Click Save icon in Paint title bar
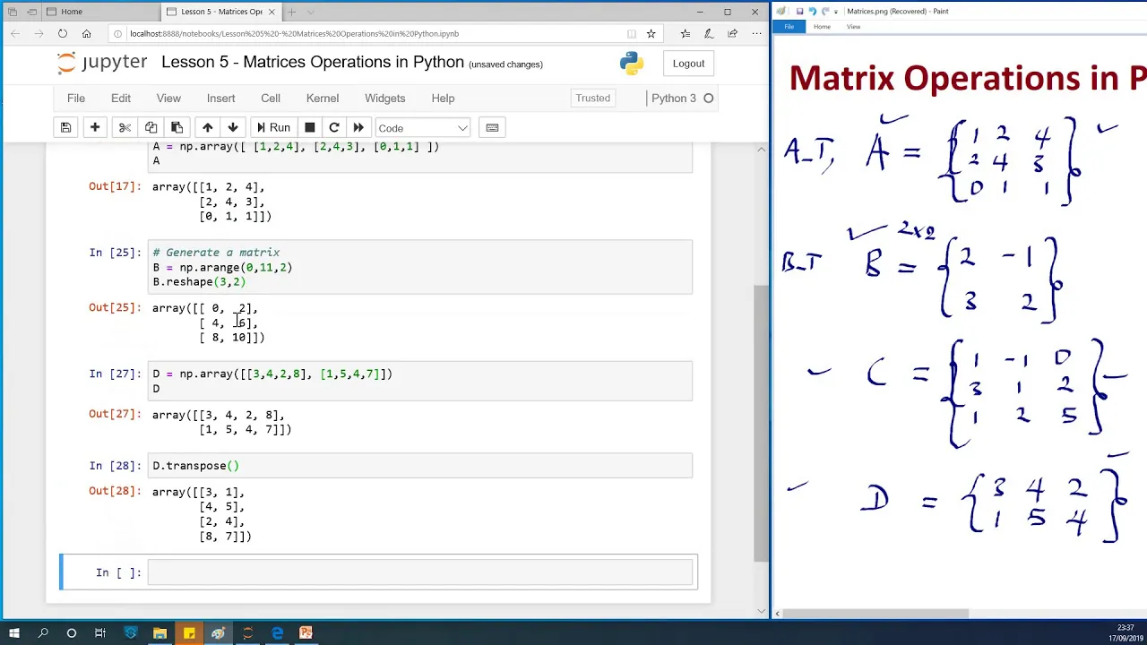Image resolution: width=1147 pixels, height=645 pixels. [x=799, y=12]
